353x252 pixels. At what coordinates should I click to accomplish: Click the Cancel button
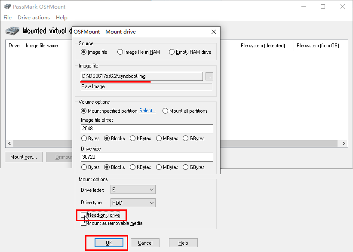pyautogui.click(x=145, y=242)
